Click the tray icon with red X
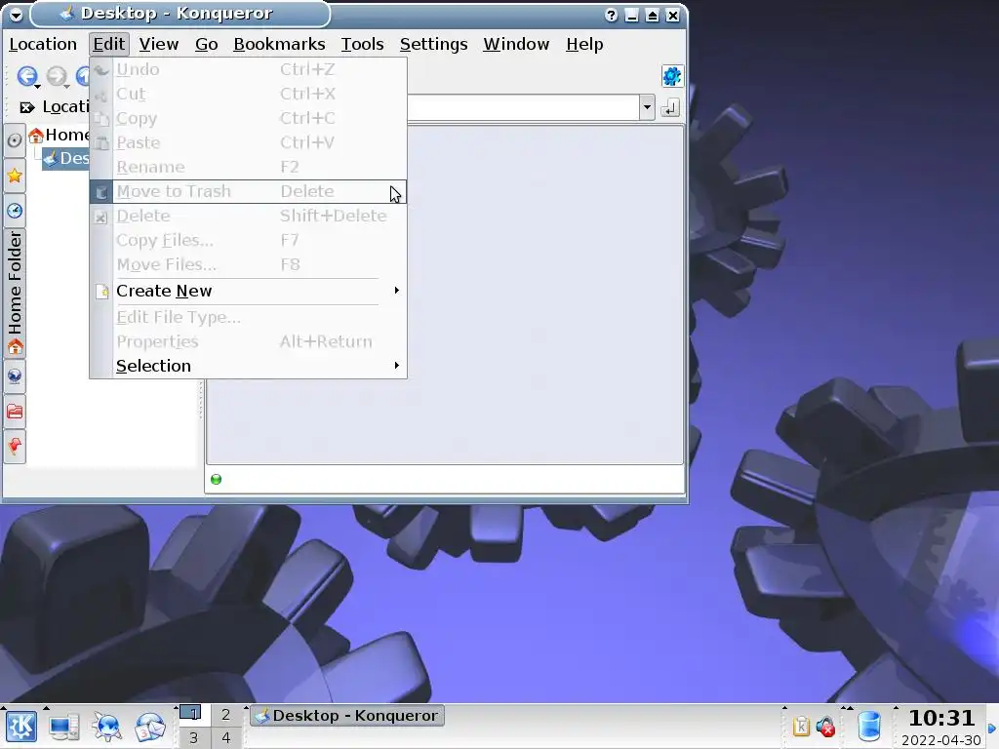 (x=825, y=726)
